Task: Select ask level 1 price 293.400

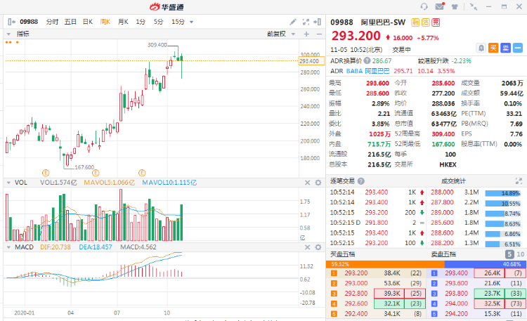Action: pyautogui.click(x=456, y=273)
